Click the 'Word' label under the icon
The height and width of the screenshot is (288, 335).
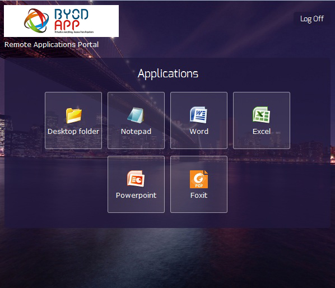click(199, 132)
